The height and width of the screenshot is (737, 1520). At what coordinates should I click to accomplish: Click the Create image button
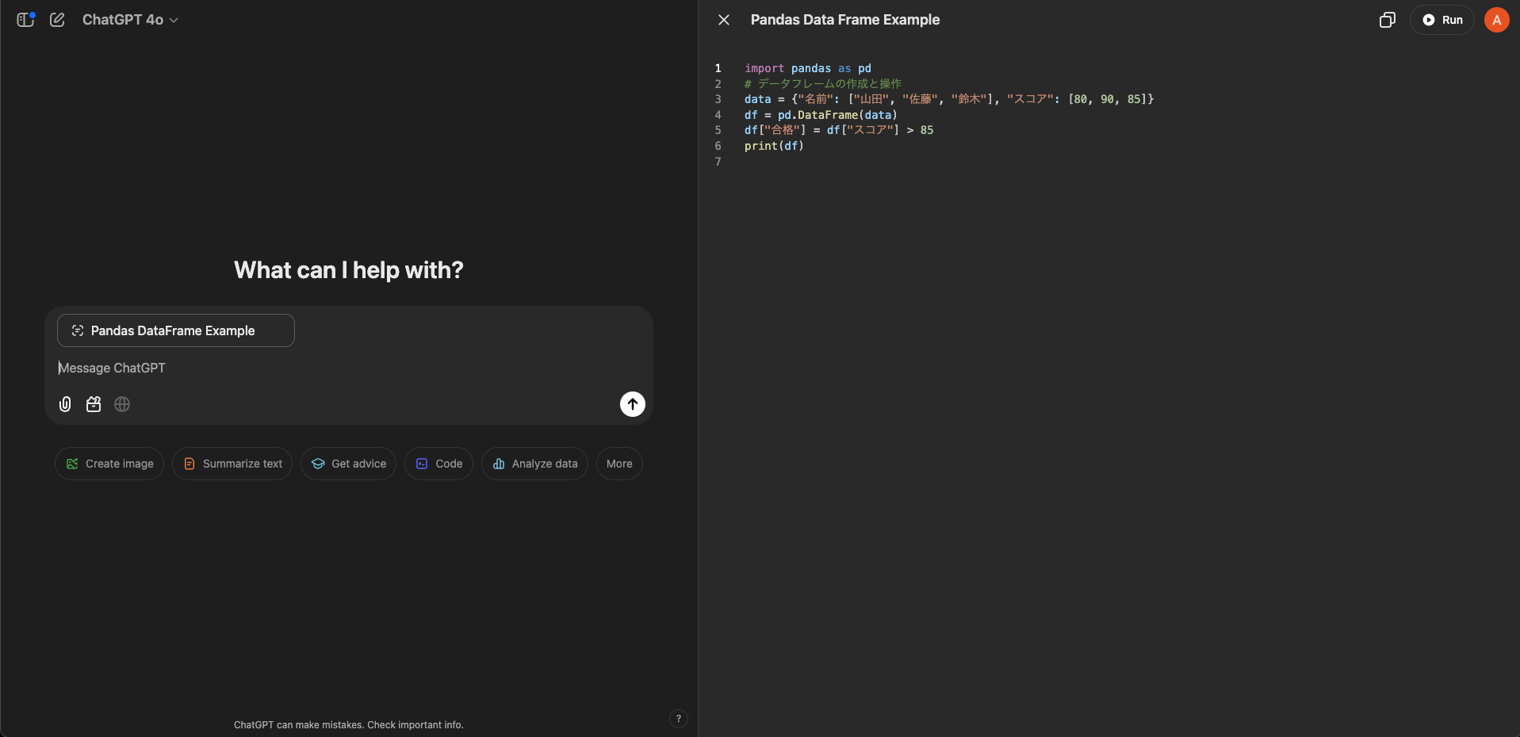click(109, 464)
